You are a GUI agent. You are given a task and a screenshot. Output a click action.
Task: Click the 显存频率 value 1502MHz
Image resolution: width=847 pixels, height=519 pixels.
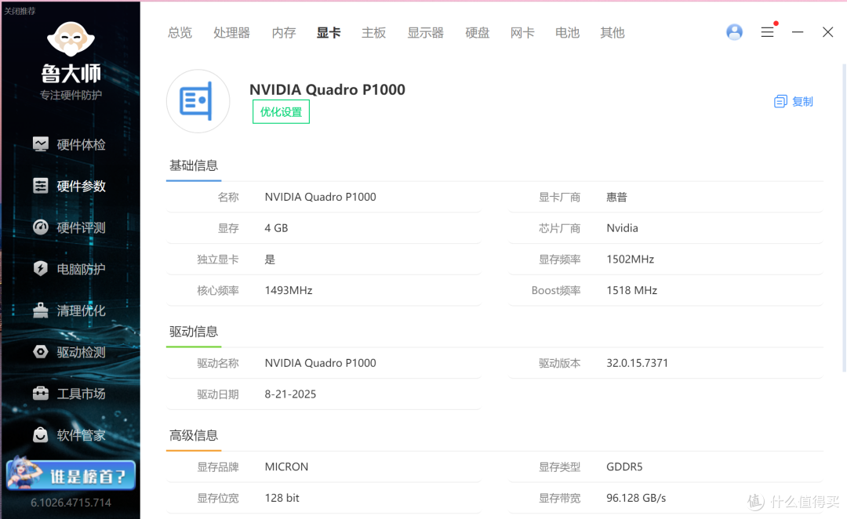pos(630,259)
